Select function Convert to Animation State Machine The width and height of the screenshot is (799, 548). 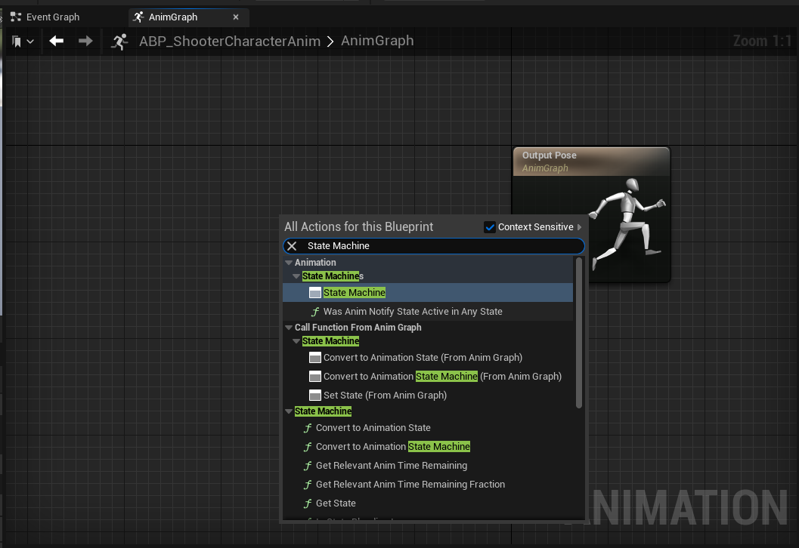428,447
